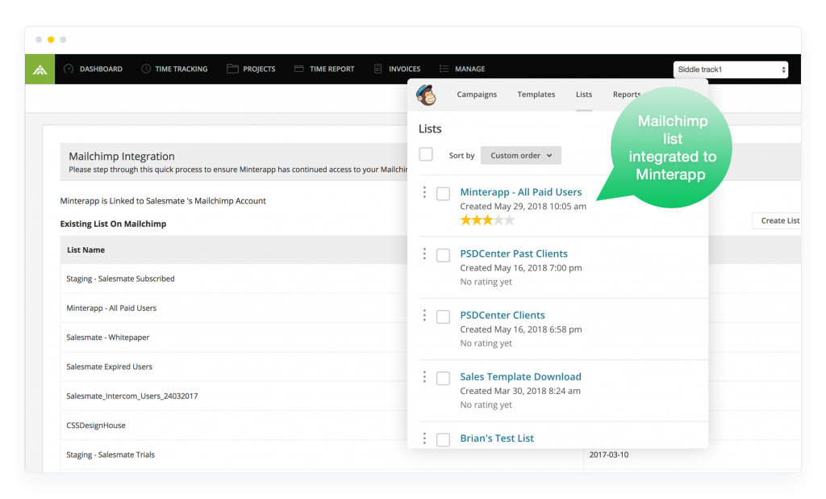Click the Time Tracking clock icon

click(146, 69)
